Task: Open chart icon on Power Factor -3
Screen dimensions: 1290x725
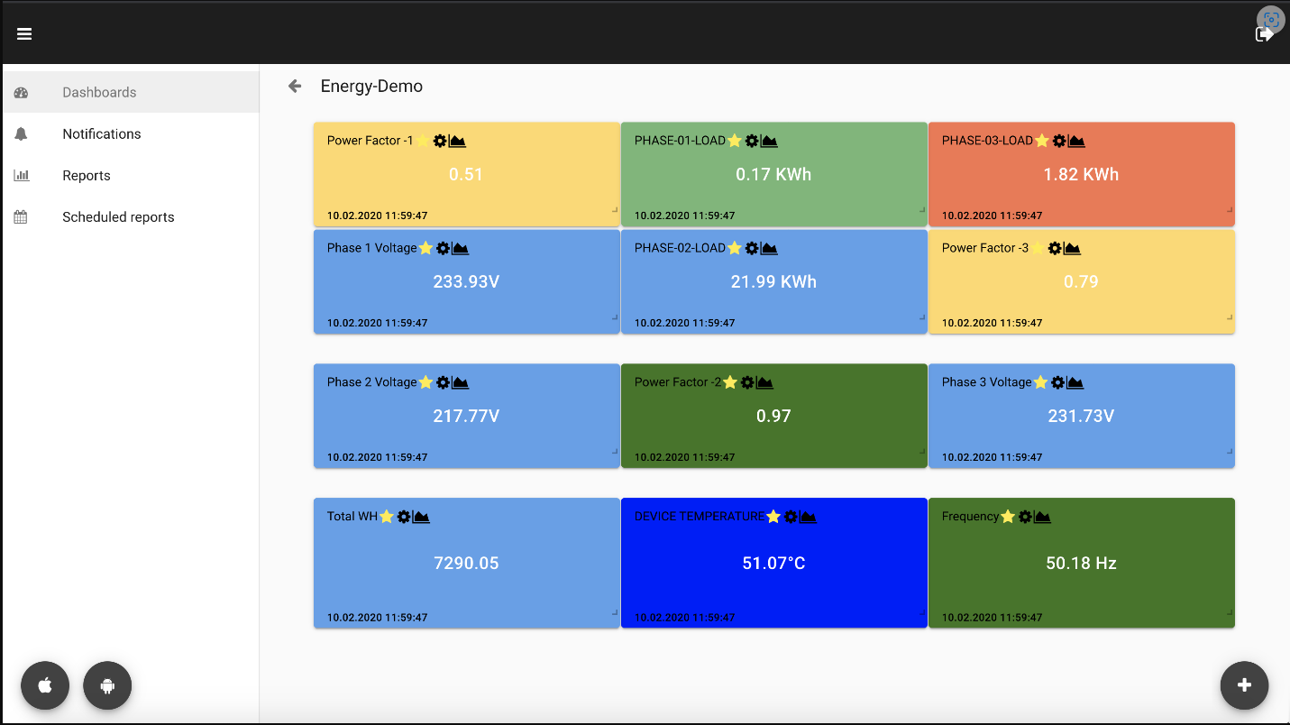Action: (1072, 248)
